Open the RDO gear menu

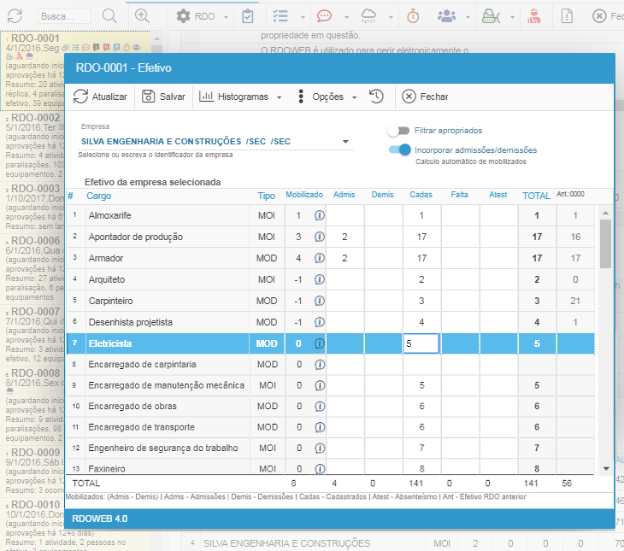(x=196, y=16)
